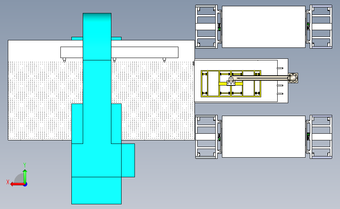340x209 pixels.
Task: Click the blue Z axis dot of the triad
Action: click(x=25, y=185)
